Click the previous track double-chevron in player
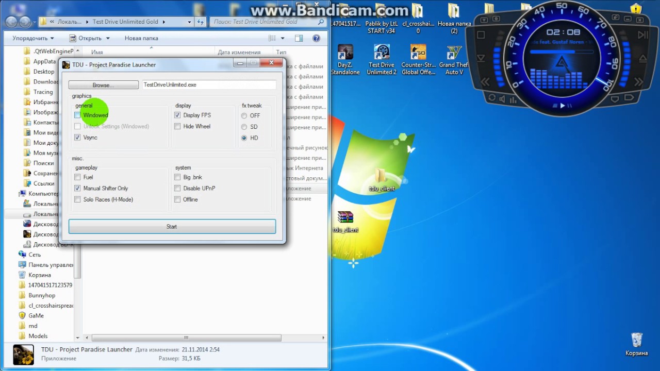Viewport: 660px width, 371px height. (485, 82)
